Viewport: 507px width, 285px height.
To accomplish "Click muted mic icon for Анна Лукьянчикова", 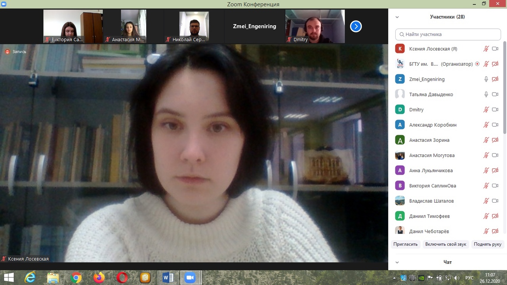I will pyautogui.click(x=486, y=170).
